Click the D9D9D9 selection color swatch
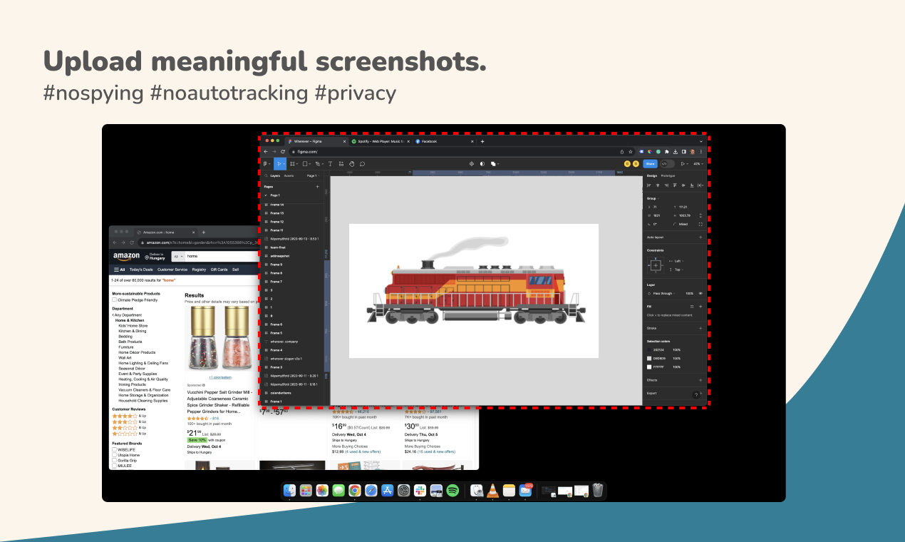 [649, 358]
